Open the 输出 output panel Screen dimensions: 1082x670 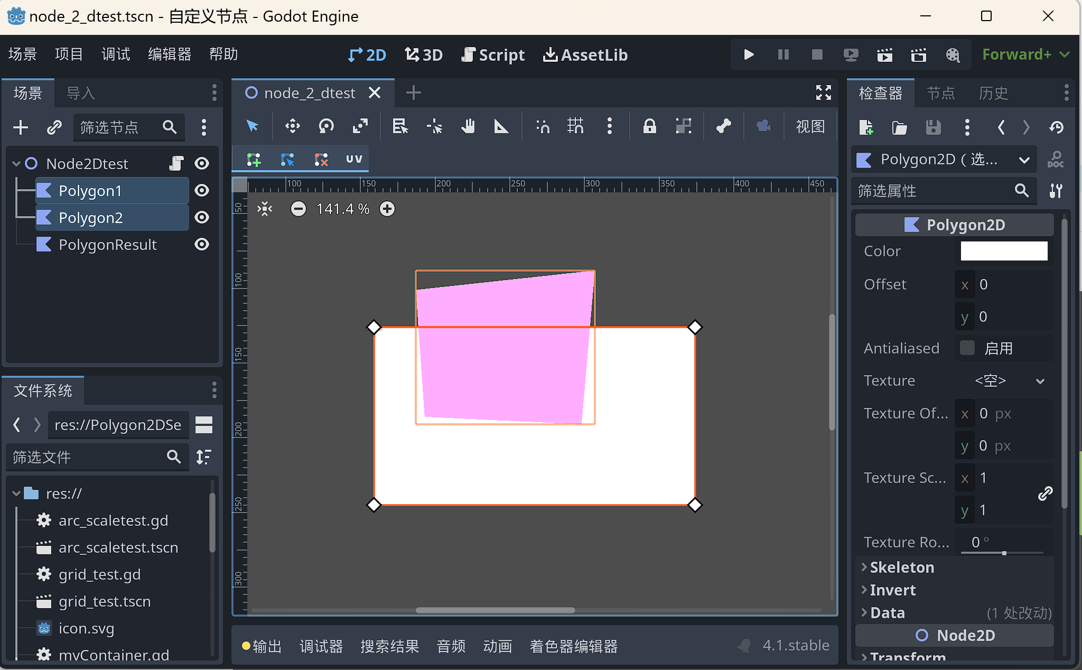coord(263,646)
